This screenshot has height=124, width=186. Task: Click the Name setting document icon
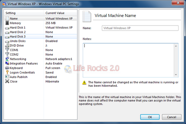coord(7,18)
